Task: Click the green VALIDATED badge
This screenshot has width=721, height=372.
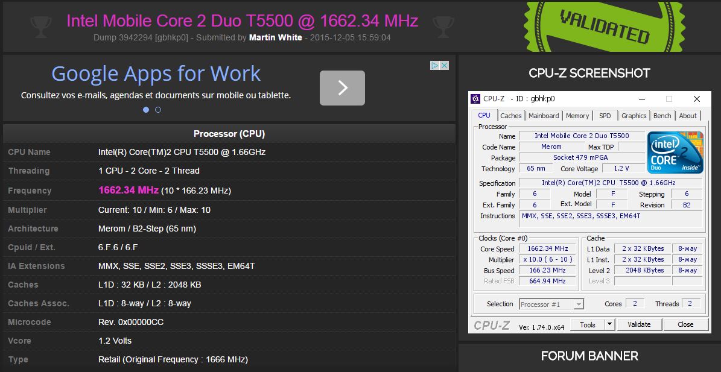Action: pyautogui.click(x=604, y=26)
